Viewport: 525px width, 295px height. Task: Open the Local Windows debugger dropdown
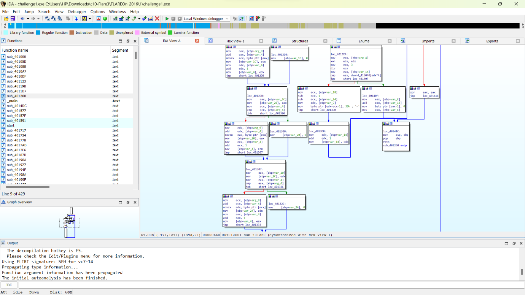coord(227,19)
